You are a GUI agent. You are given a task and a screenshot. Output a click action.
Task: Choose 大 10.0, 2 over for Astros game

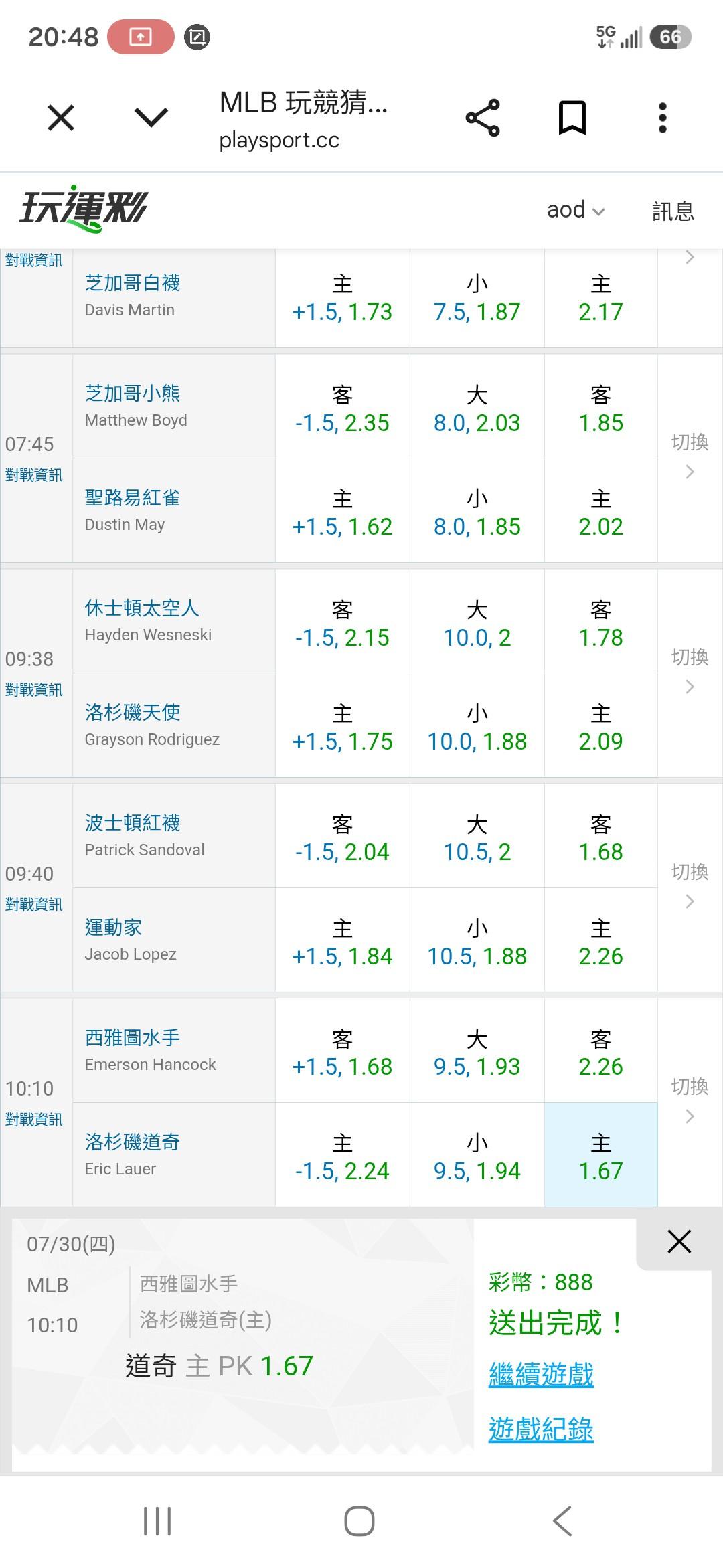(x=477, y=621)
